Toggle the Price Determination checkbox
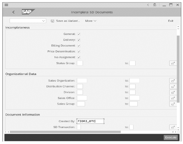Viewport: 183px width, 144px height. click(79, 52)
